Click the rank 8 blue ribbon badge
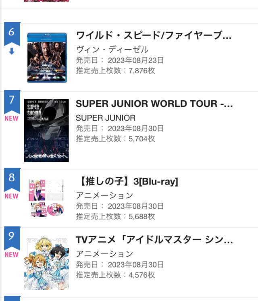Image resolution: width=258 pixels, height=301 pixels. 12,179
